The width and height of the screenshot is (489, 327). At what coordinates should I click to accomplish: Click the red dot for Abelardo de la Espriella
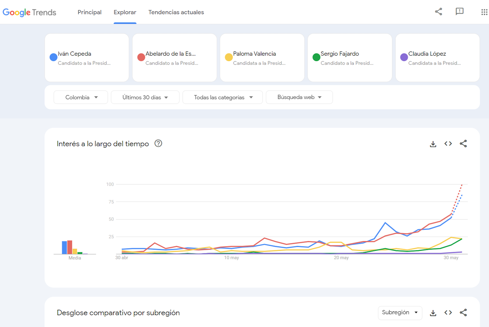(141, 57)
